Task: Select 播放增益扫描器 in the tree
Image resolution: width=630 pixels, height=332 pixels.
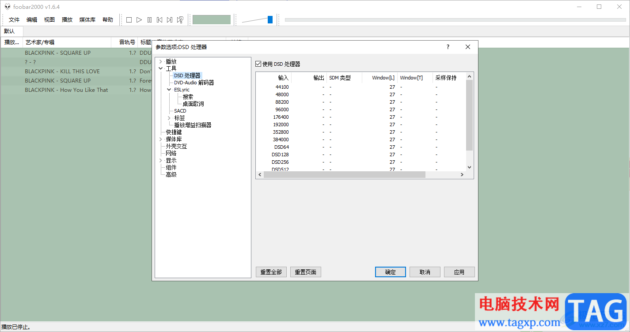Action: pos(193,125)
